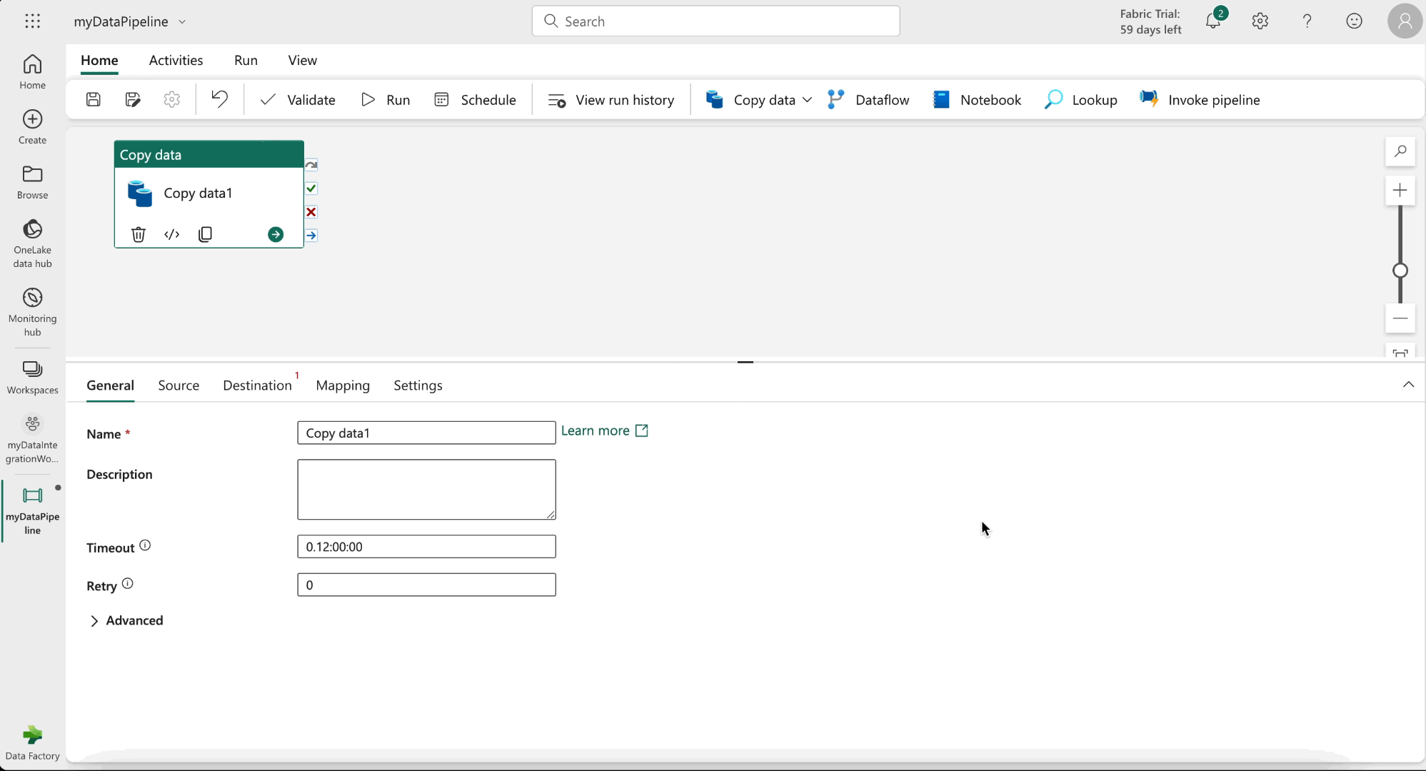Open the notifications bell
The width and height of the screenshot is (1426, 771).
coord(1213,21)
